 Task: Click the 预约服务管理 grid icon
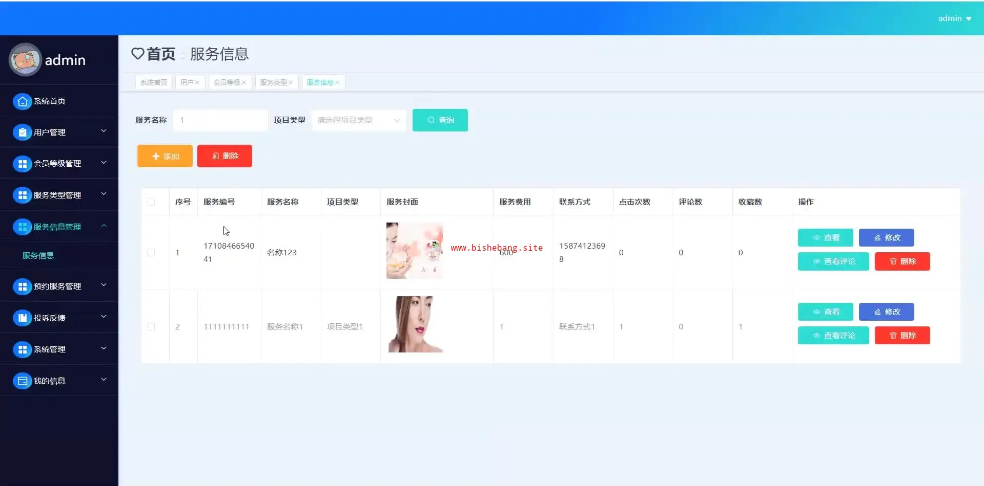click(22, 286)
